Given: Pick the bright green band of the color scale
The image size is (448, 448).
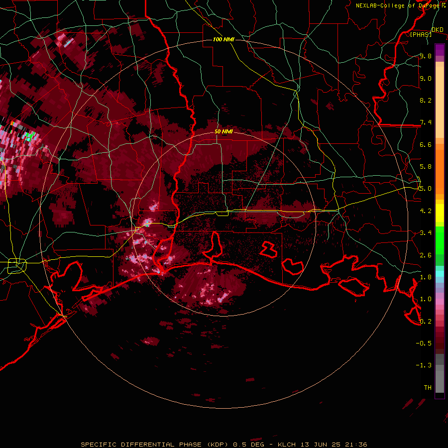Looking at the screenshot, I should (x=440, y=240).
